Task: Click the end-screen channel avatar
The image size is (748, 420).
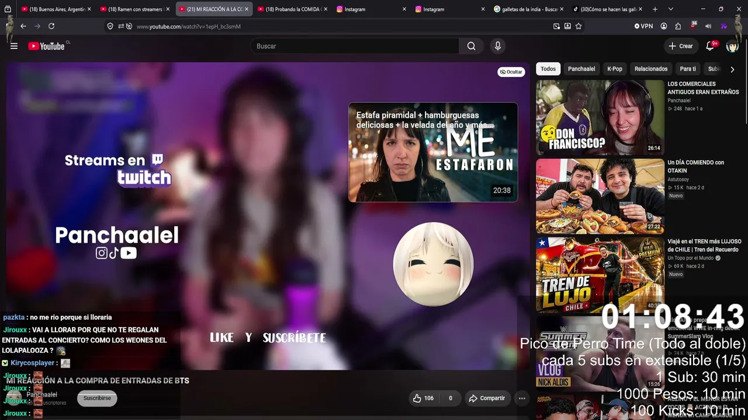Action: point(433,264)
